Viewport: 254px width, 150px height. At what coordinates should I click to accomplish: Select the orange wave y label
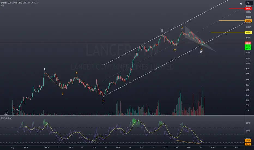click(201, 49)
